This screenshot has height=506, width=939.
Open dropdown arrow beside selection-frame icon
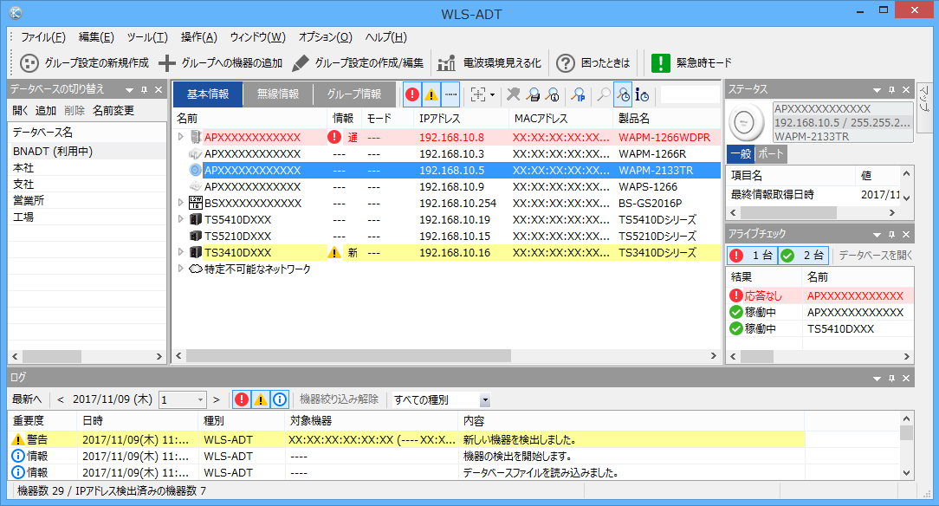[492, 94]
